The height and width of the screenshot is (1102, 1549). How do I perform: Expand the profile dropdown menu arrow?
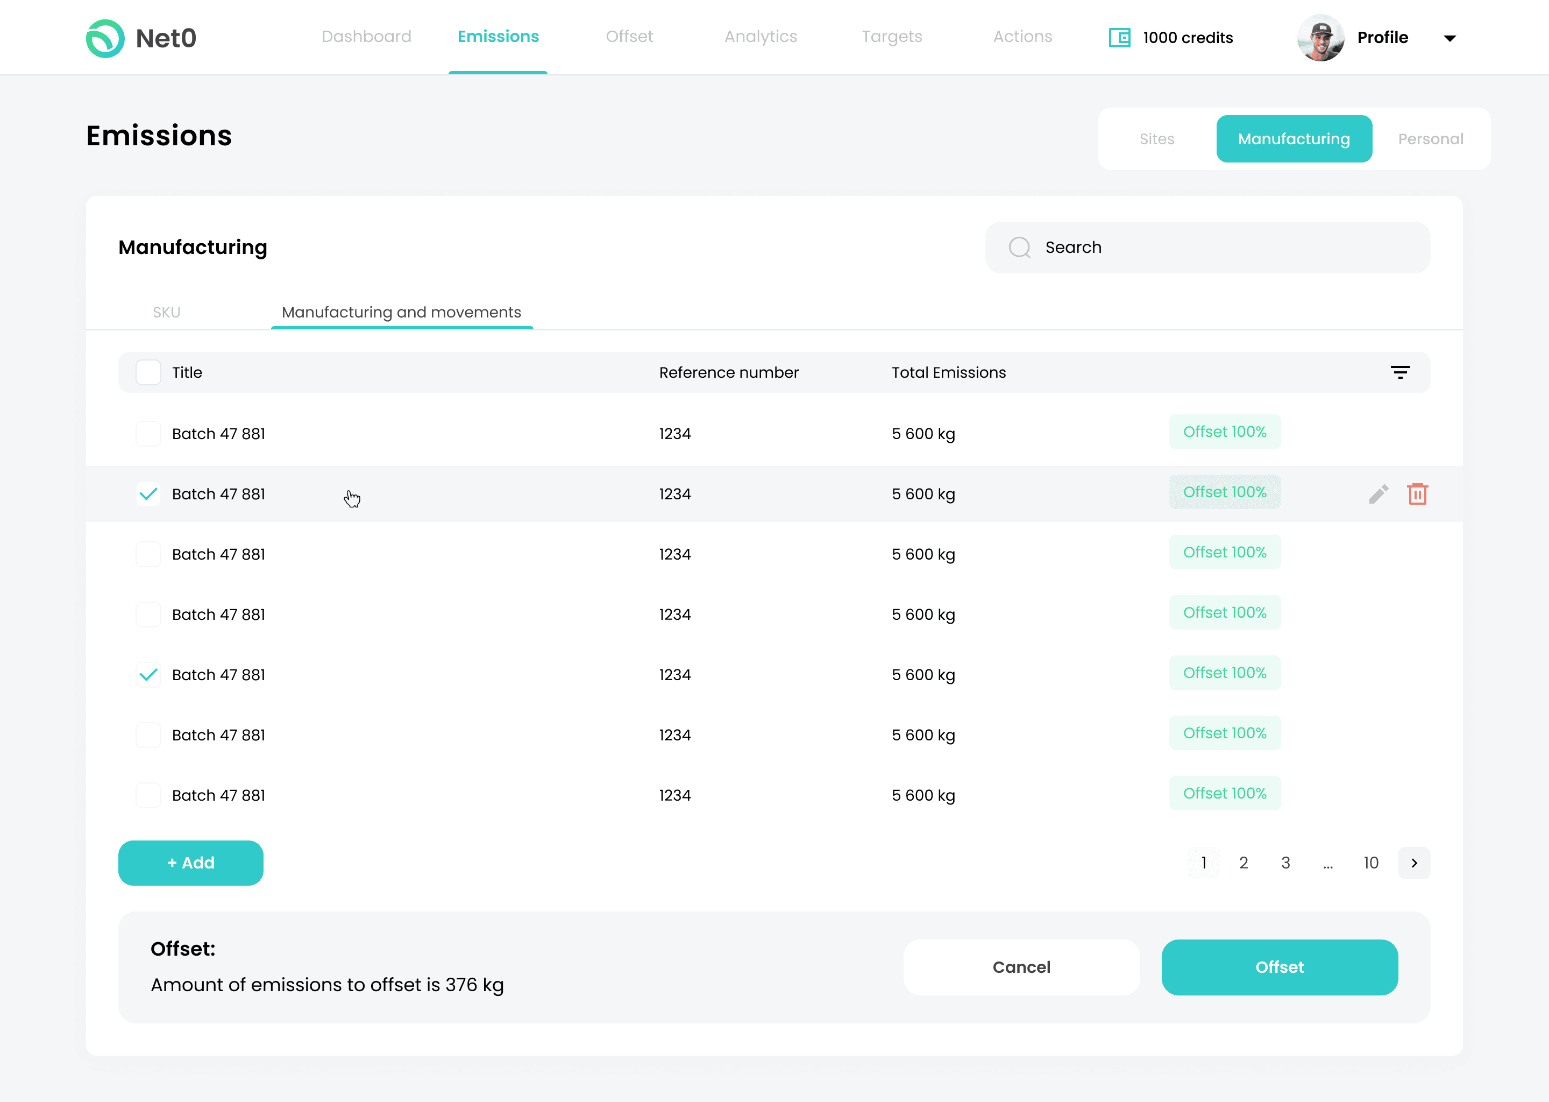pos(1450,38)
